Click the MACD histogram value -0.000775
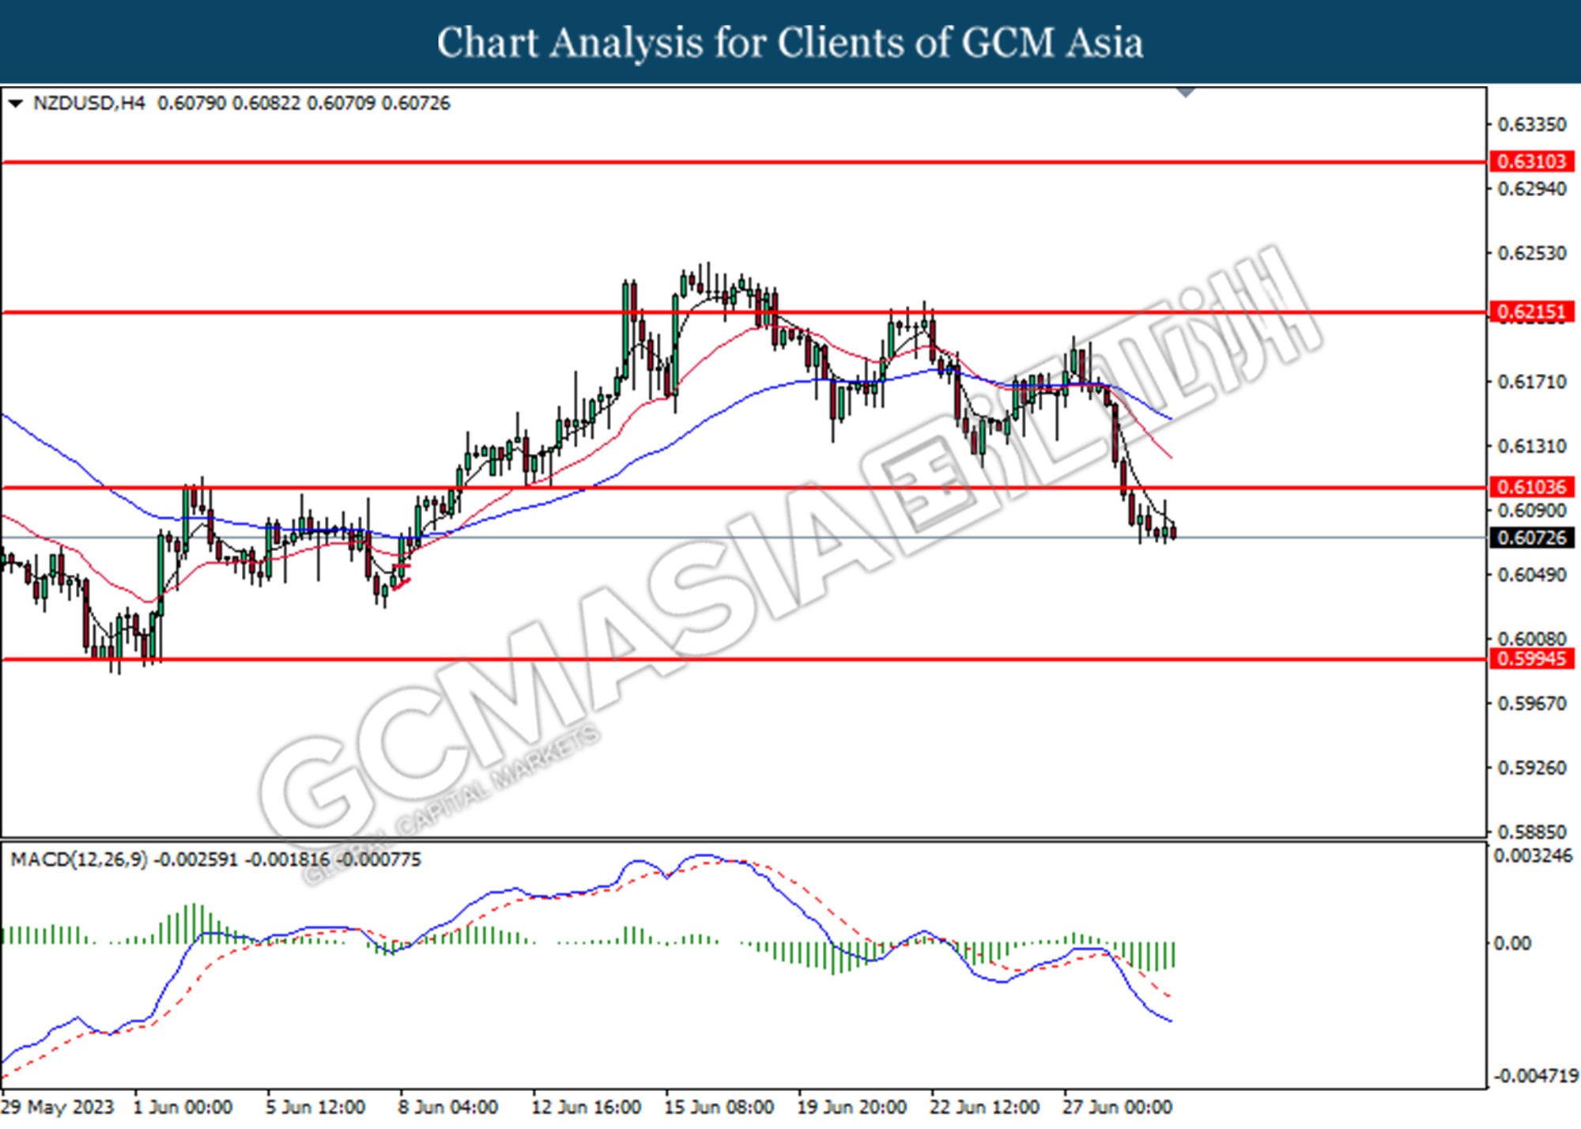 pyautogui.click(x=379, y=859)
